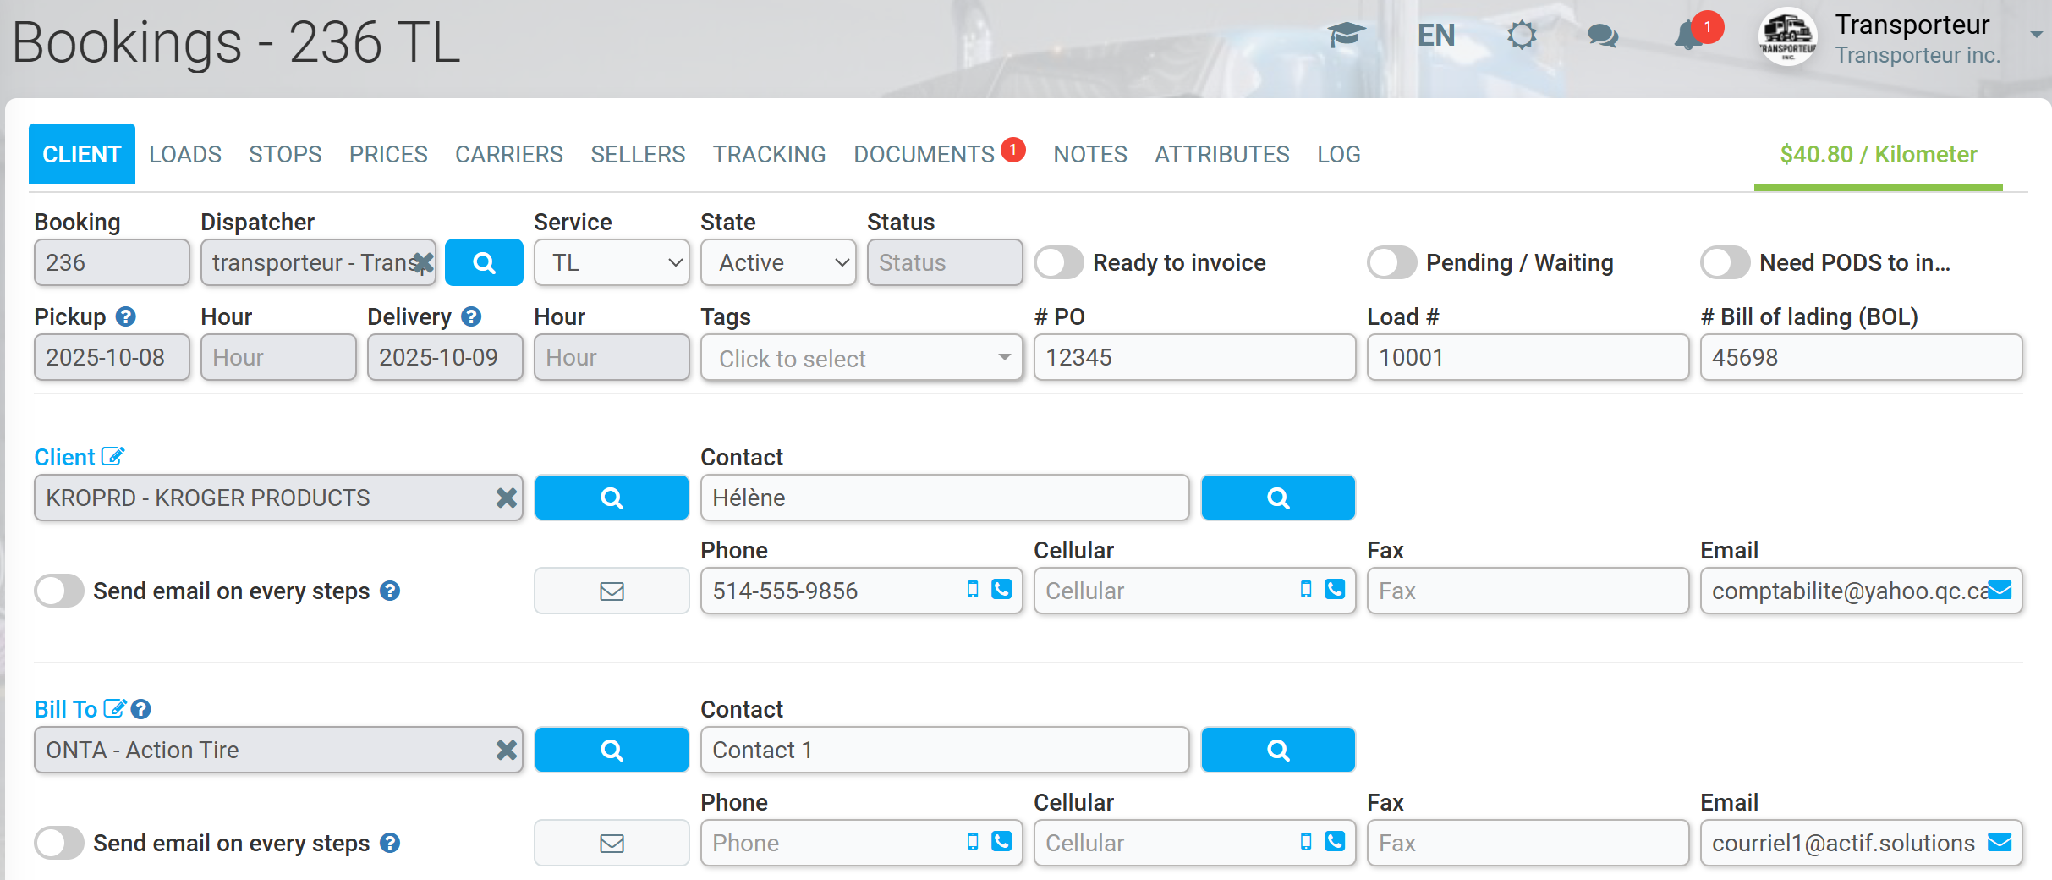Viewport: 2052px width, 880px height.
Task: Edit Bill To pencil icon
Action: [114, 708]
